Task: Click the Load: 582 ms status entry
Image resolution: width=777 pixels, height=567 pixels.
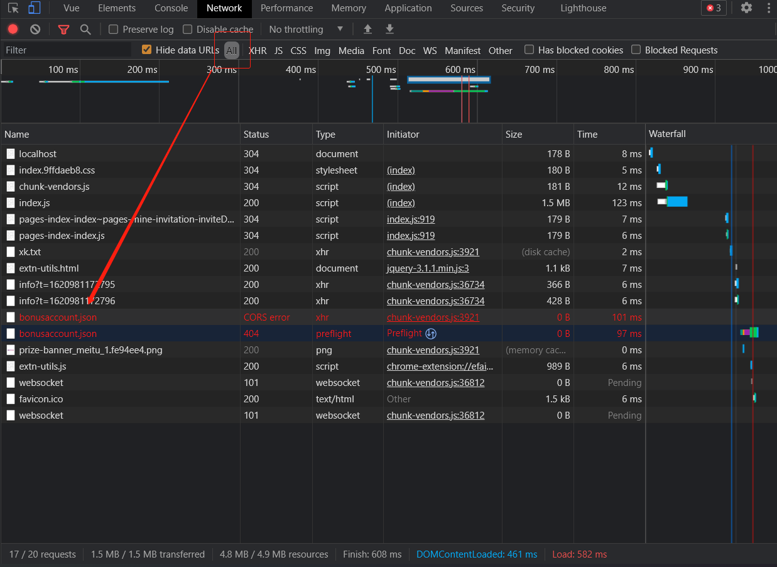Action: pos(579,554)
